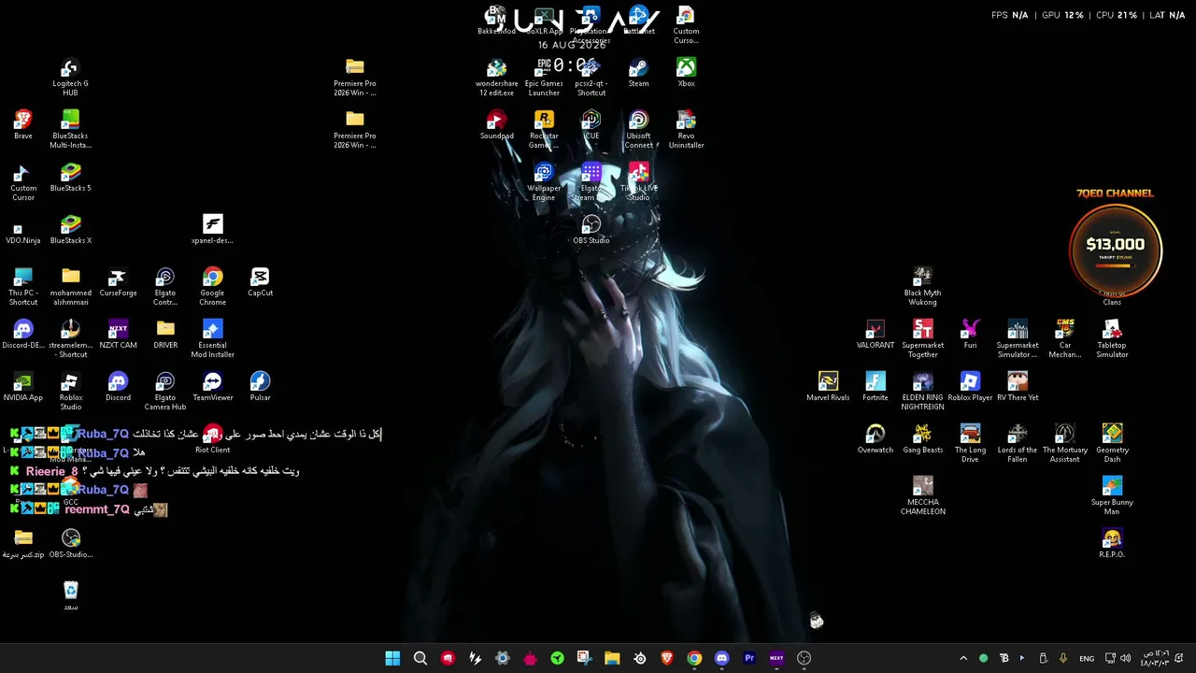1196x673 pixels.
Task: Open the DRIVER folder on desktop
Action: (165, 335)
